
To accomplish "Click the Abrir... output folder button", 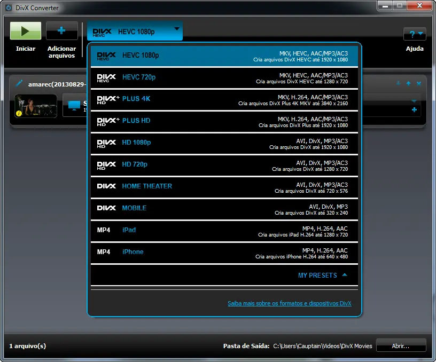I will [x=401, y=346].
